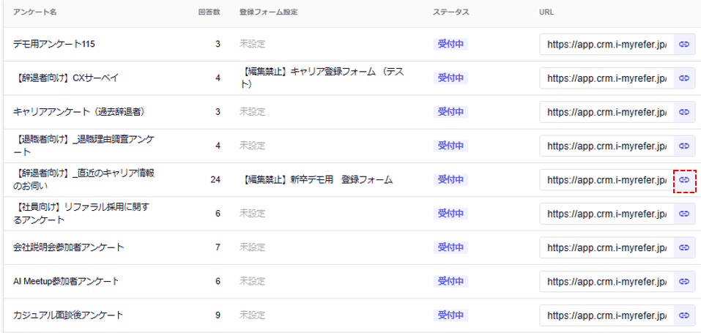Click the 回答数 column header

(209, 13)
